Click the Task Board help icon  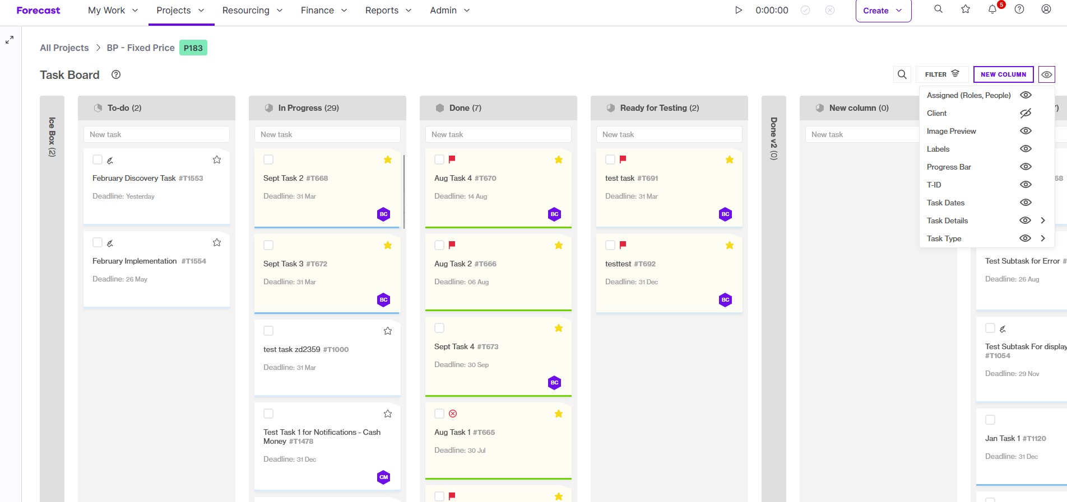tap(116, 74)
